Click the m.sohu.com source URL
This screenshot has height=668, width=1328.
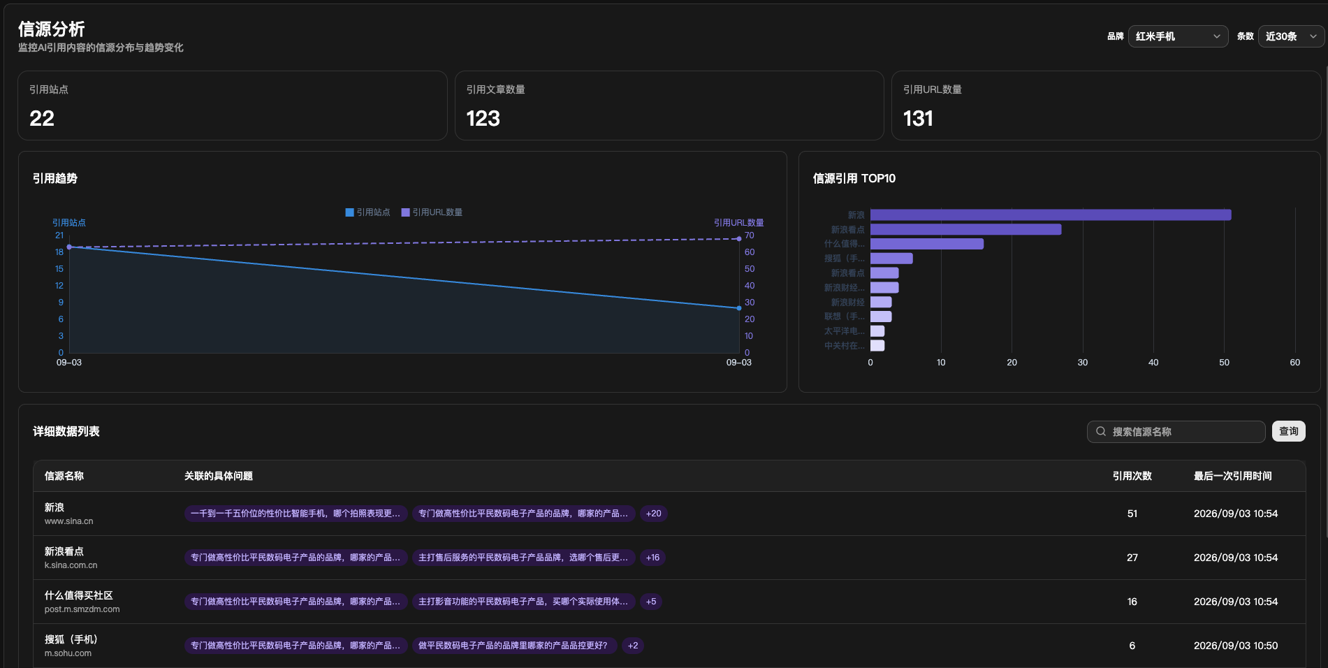point(68,653)
